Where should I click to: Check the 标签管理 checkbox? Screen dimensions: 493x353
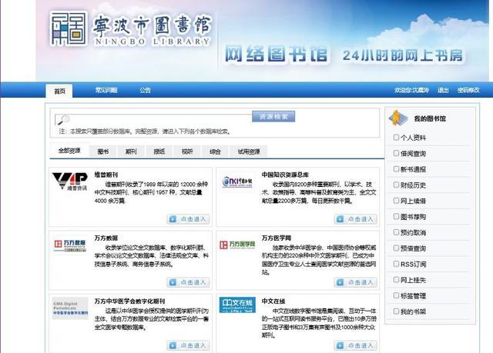click(396, 295)
